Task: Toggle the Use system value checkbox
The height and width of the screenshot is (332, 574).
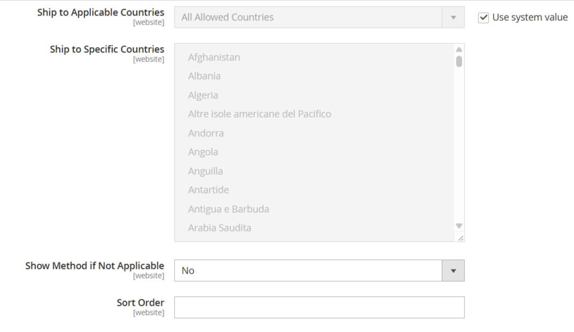Action: click(484, 18)
